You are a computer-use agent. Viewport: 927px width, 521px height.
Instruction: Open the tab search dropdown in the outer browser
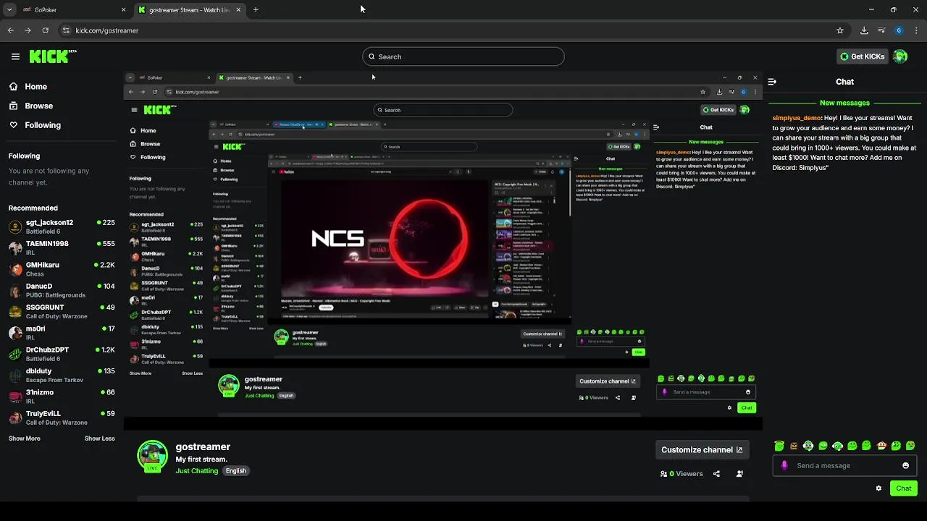coord(9,9)
